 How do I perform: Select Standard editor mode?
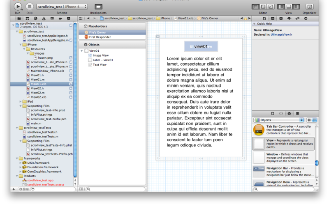pyautogui.click(x=255, y=7)
